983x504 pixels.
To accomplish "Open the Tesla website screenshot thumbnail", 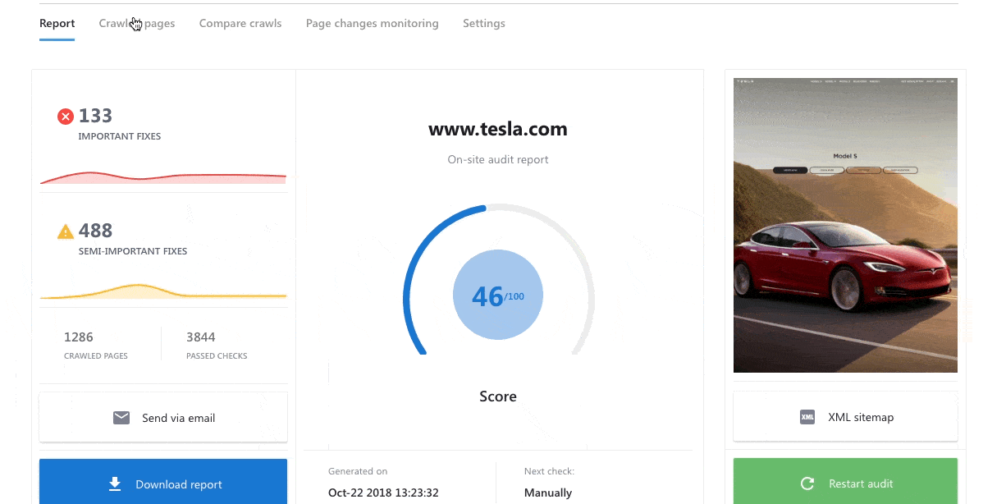I will coord(845,225).
